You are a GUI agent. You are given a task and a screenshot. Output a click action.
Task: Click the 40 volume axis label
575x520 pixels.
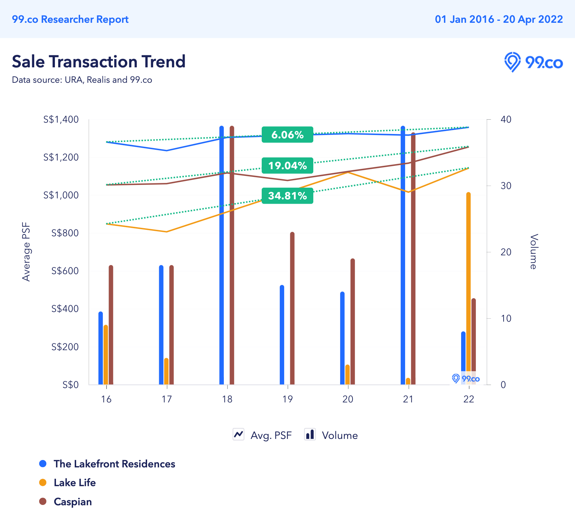[506, 119]
